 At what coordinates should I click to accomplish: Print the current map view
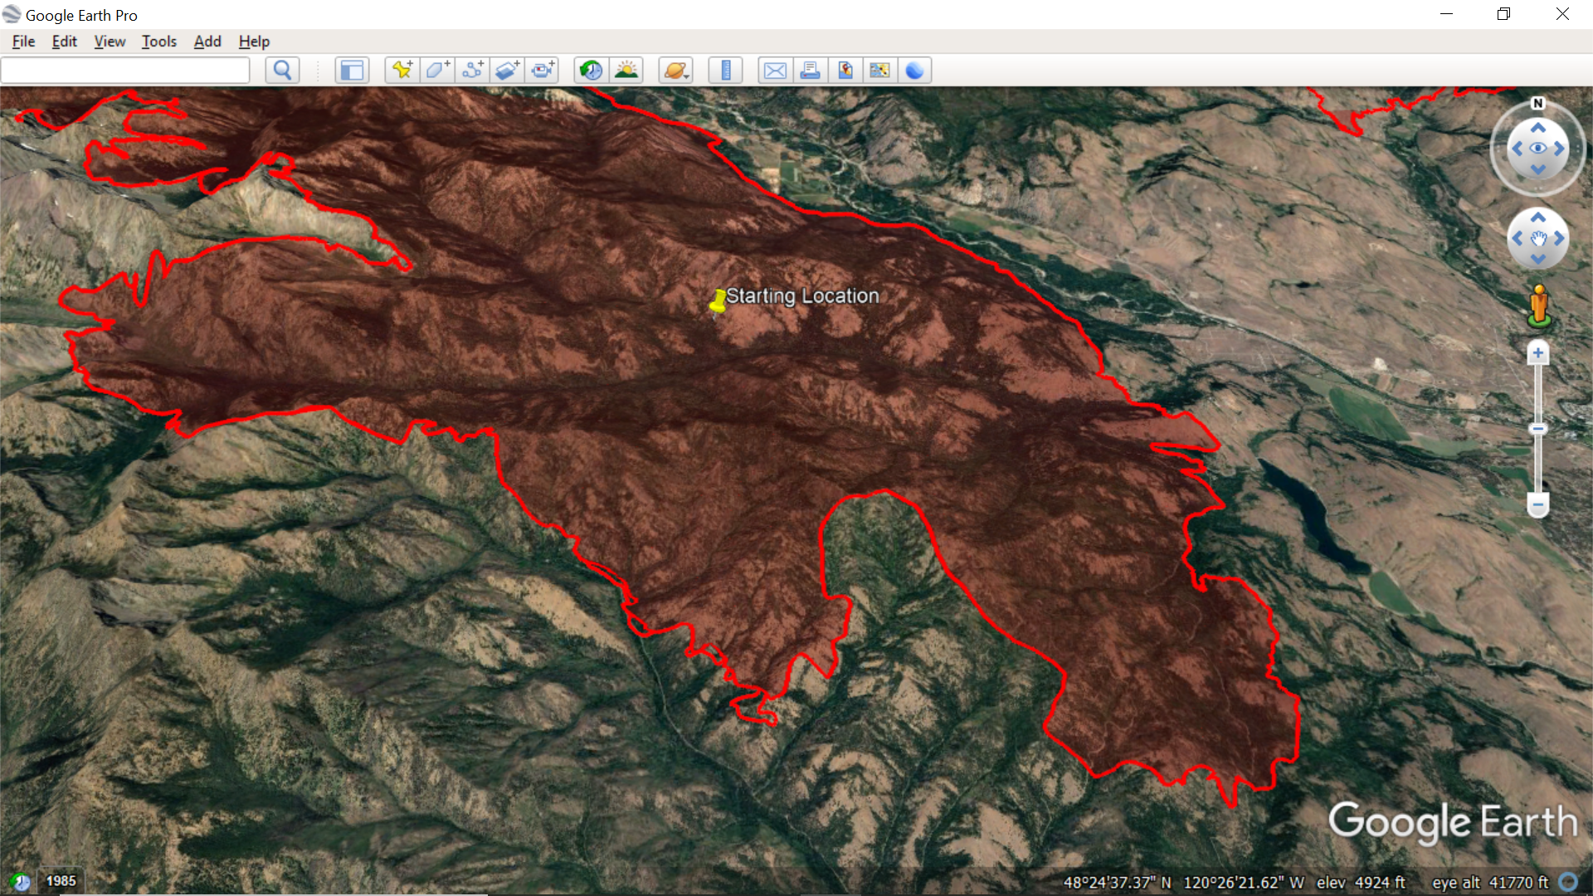810,71
